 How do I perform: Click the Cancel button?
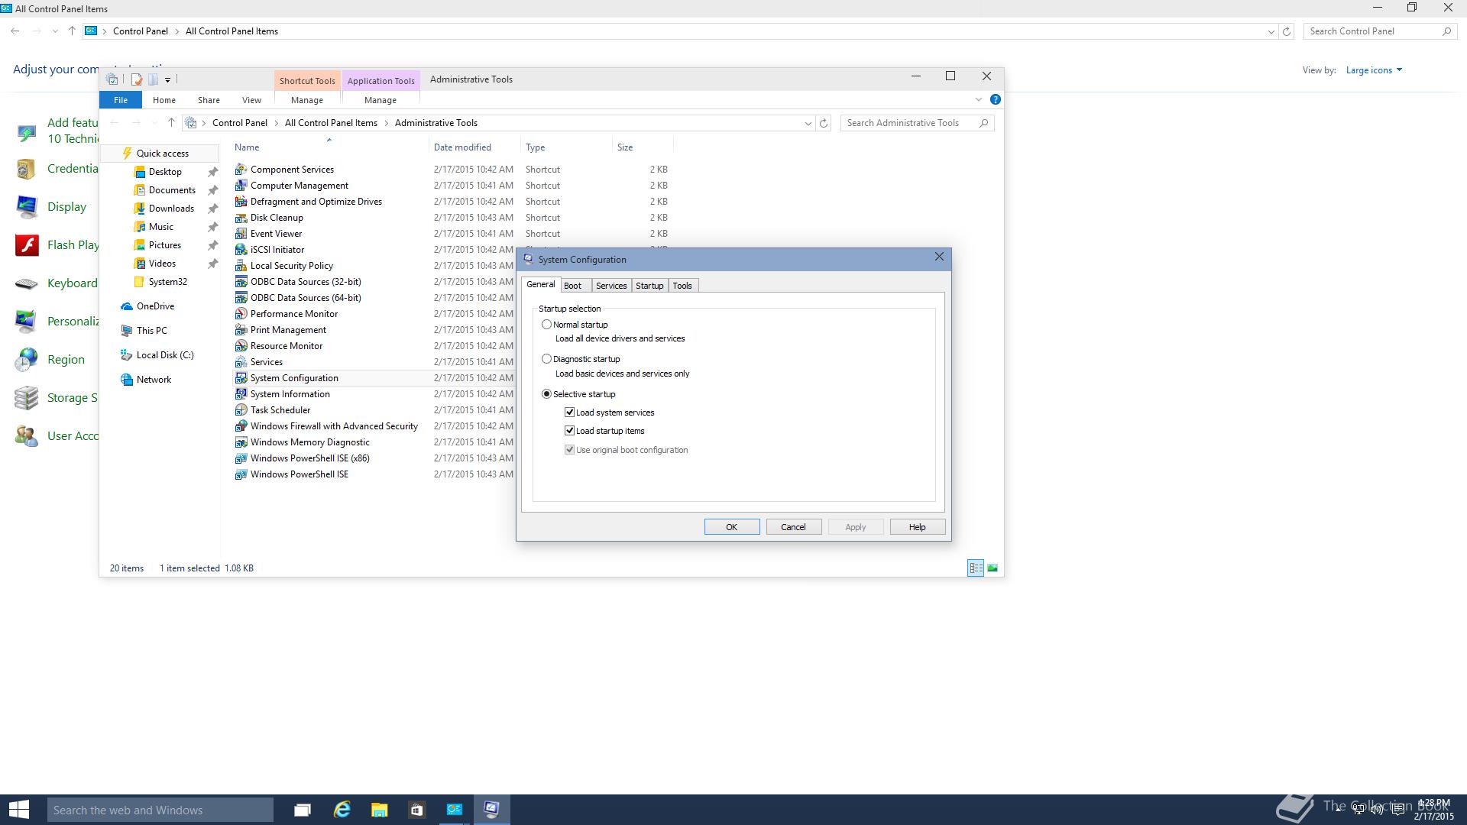(793, 527)
